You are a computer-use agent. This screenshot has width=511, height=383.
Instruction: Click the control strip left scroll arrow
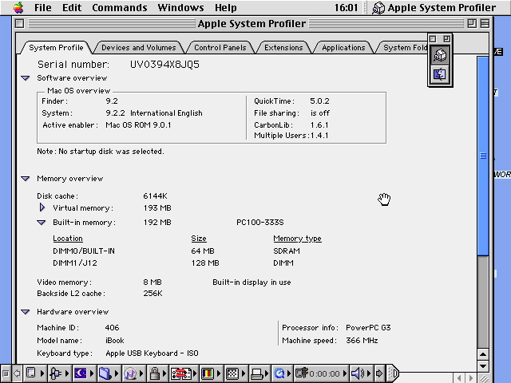(x=17, y=373)
